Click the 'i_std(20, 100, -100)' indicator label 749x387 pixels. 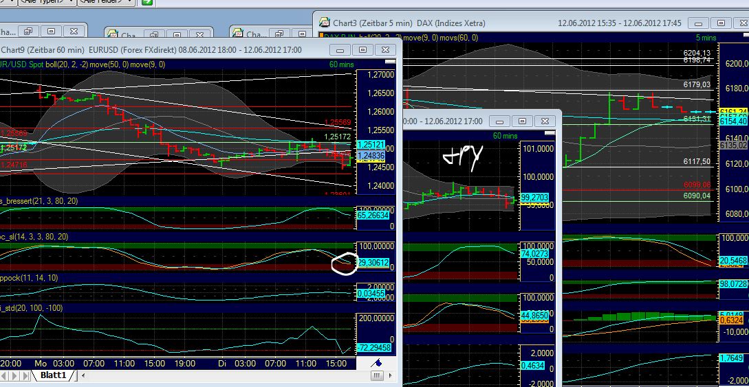[32, 308]
